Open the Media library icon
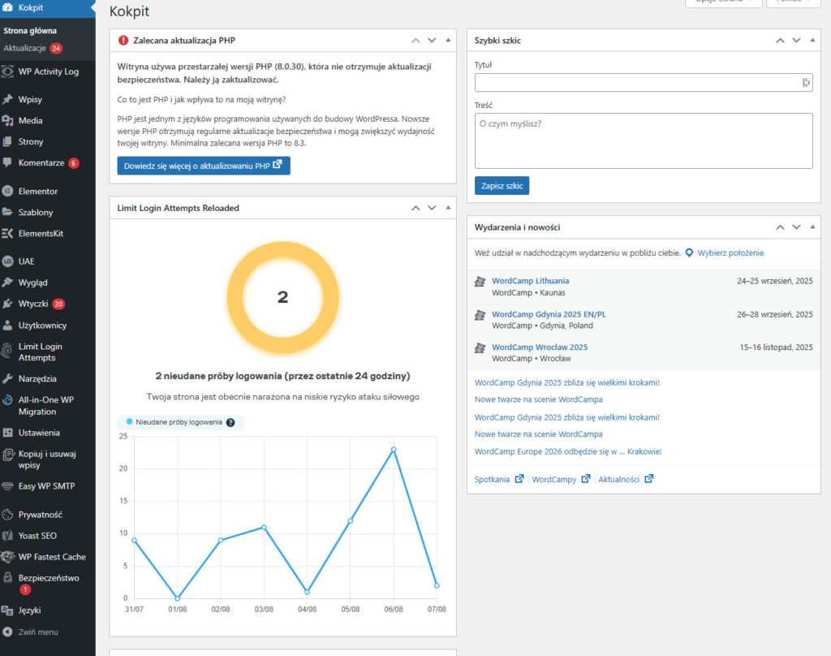The width and height of the screenshot is (831, 656). pos(8,121)
